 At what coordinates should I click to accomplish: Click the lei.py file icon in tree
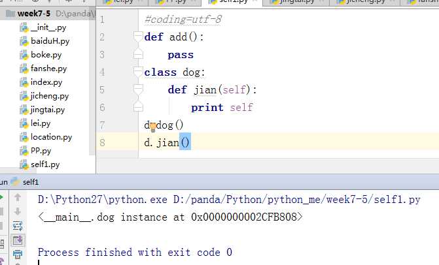(x=24, y=123)
